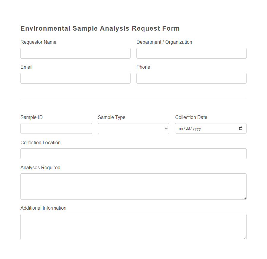Click into the Requestor Name field

pyautogui.click(x=75, y=53)
